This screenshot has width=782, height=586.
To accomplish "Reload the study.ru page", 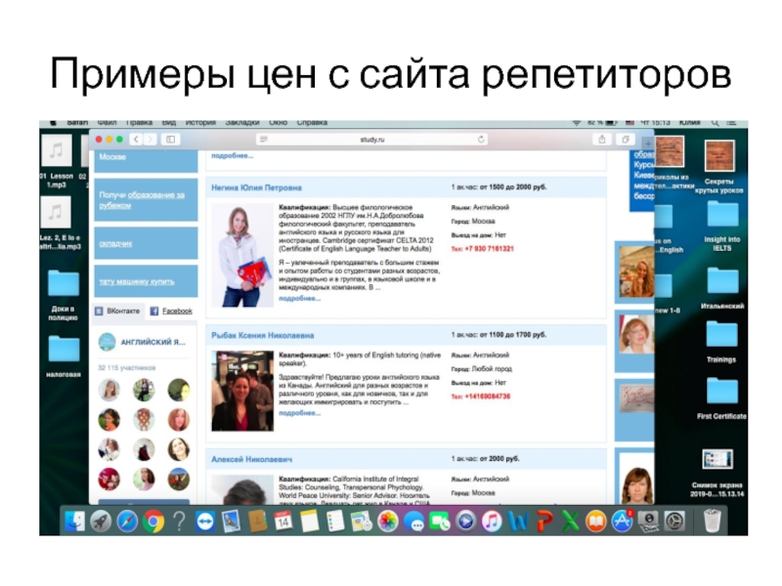I will click(481, 140).
